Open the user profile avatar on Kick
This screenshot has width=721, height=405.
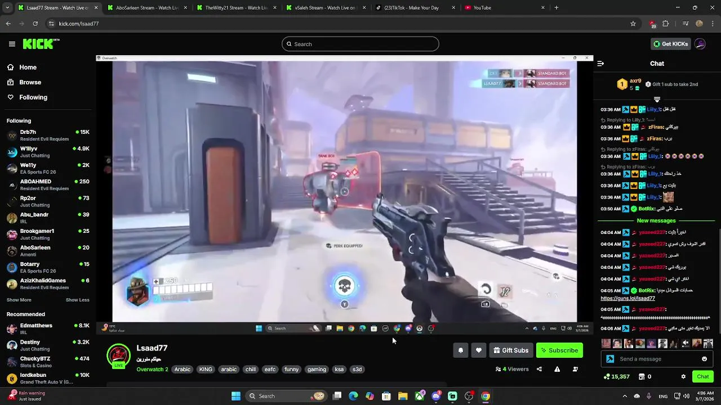coord(700,44)
